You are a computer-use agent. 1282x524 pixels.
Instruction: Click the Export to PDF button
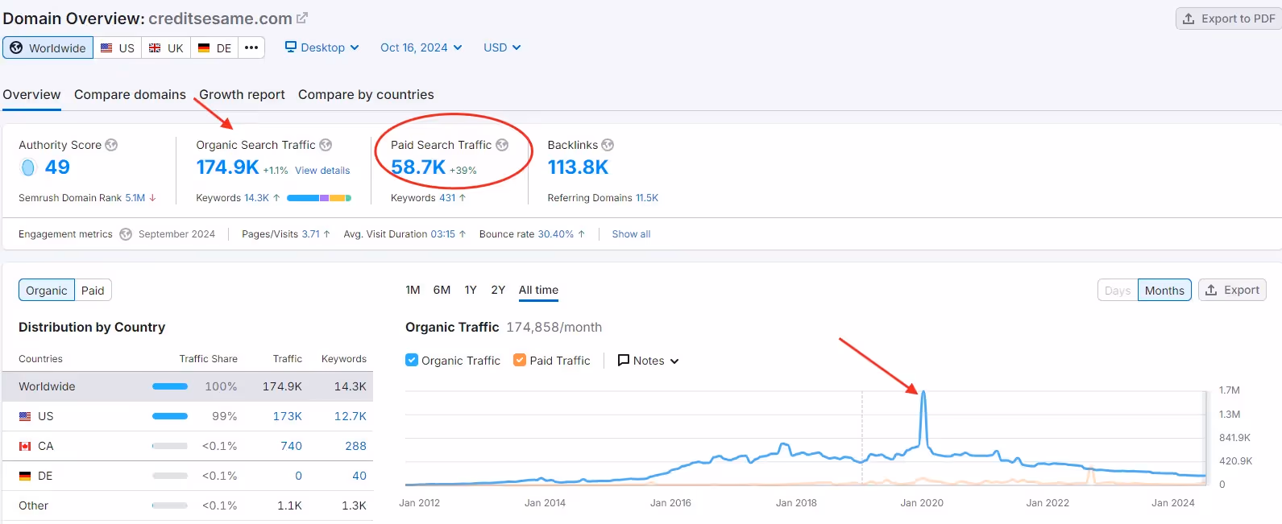tap(1229, 19)
